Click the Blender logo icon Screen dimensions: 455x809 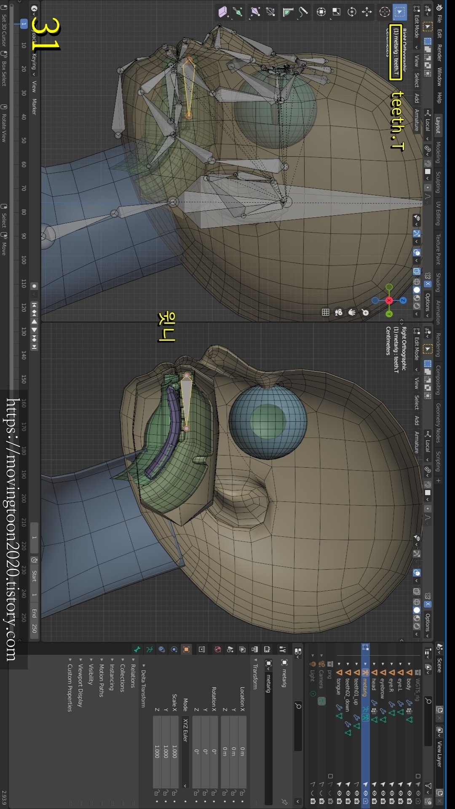[x=439, y=8]
